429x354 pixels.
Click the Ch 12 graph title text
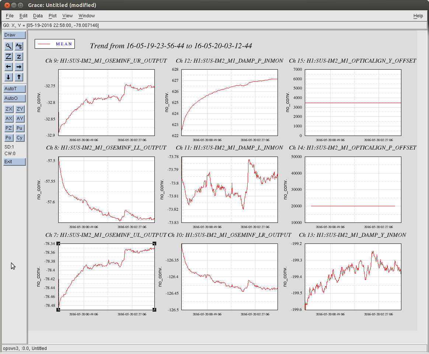click(230, 61)
